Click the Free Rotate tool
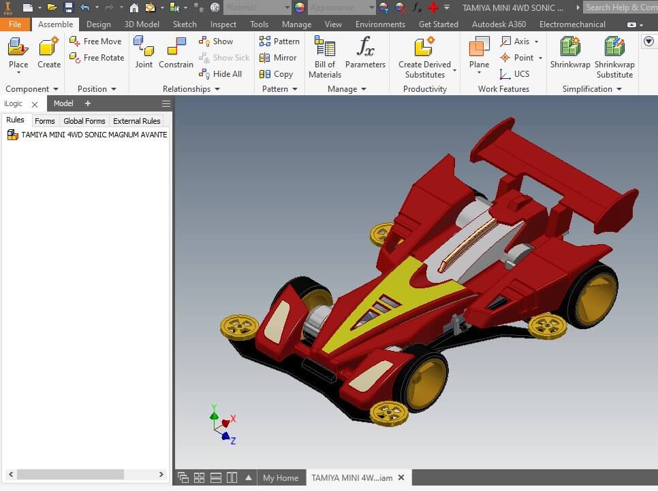Viewport: 658px width, 491px height. (97, 58)
